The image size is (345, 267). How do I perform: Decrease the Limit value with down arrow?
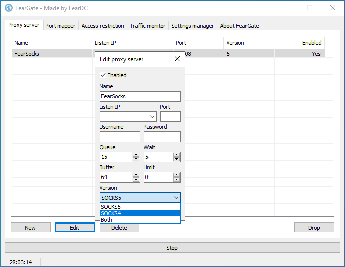[176, 180]
